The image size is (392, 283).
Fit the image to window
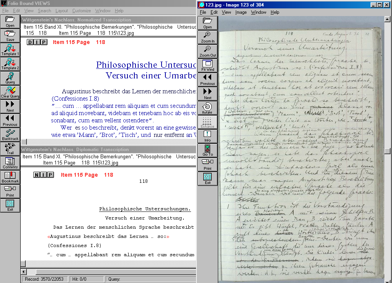click(x=207, y=65)
